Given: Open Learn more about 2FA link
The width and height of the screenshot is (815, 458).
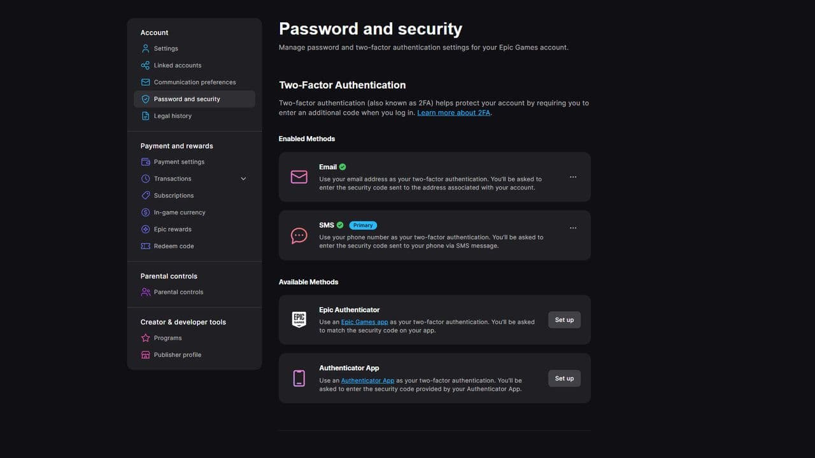Looking at the screenshot, I should click(x=453, y=113).
